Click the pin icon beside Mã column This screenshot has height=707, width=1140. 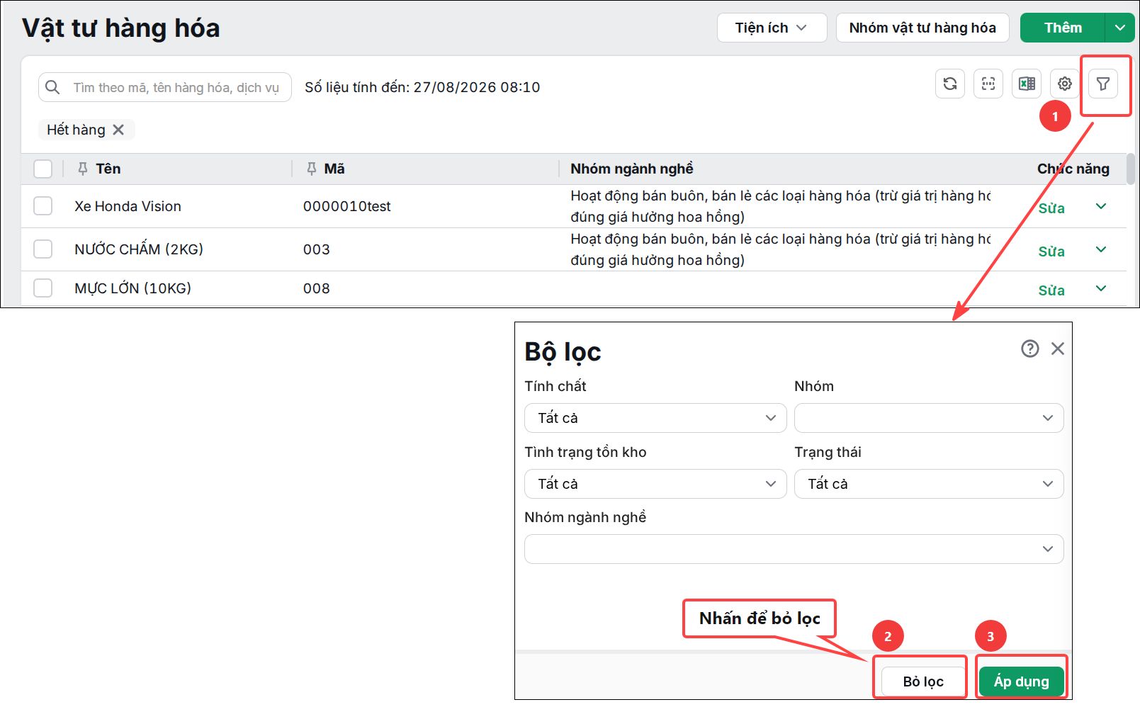point(311,169)
